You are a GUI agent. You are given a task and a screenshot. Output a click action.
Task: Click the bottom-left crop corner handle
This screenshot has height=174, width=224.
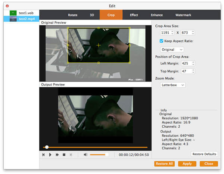68,63
